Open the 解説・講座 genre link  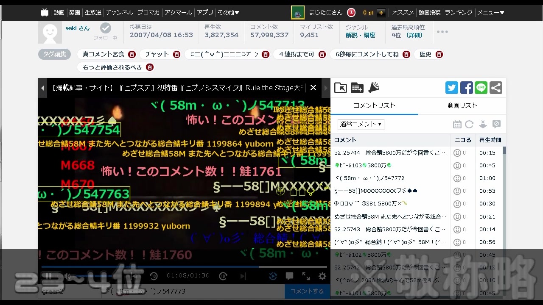(x=361, y=35)
